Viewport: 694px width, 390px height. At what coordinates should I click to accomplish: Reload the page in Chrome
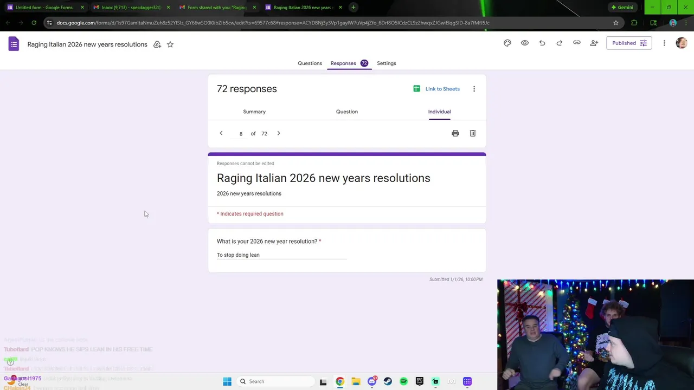pyautogui.click(x=34, y=23)
